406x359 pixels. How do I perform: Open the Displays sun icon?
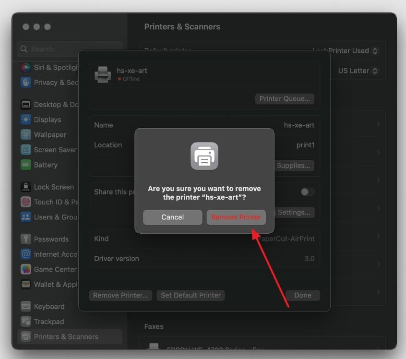pos(25,120)
